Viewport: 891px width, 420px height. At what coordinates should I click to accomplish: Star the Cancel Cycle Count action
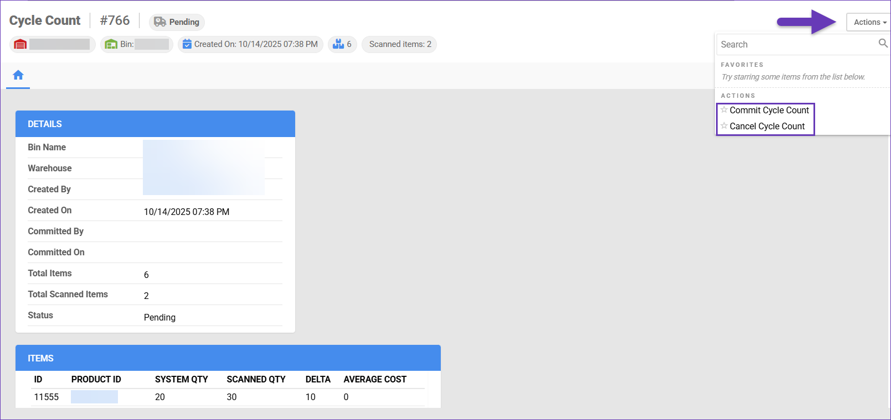724,126
